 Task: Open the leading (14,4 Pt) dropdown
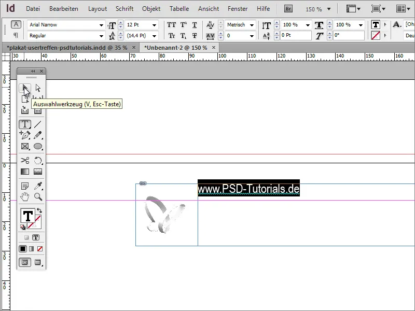tap(154, 36)
